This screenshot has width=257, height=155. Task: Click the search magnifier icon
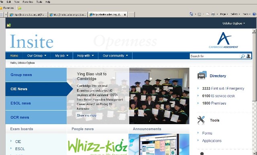click(x=243, y=56)
